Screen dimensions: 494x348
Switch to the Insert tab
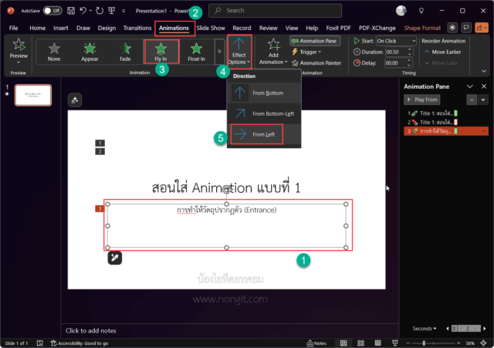[61, 28]
